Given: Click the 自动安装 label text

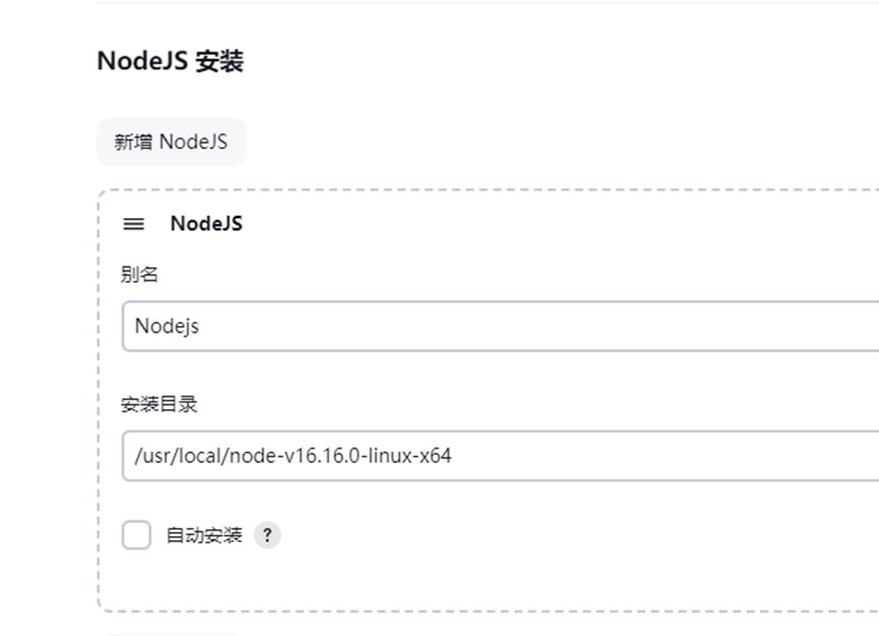Looking at the screenshot, I should pos(204,535).
